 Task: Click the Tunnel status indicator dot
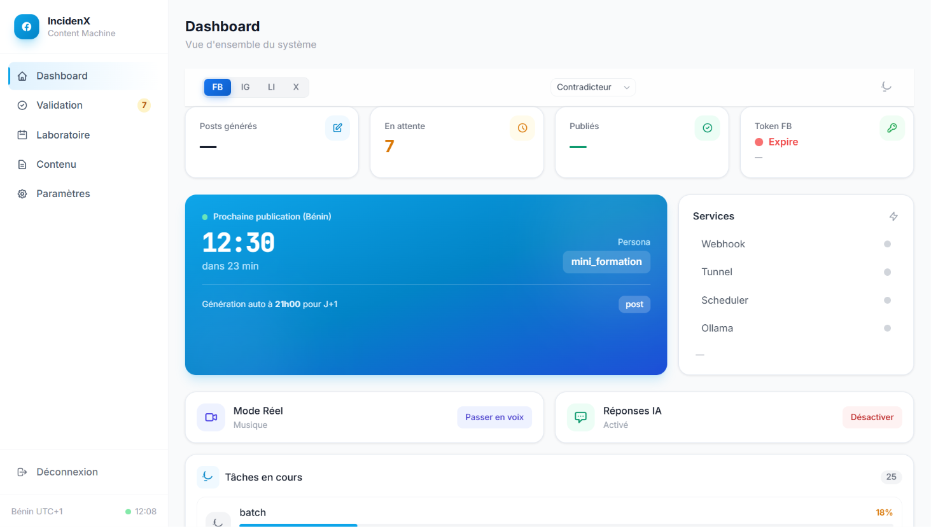point(887,272)
